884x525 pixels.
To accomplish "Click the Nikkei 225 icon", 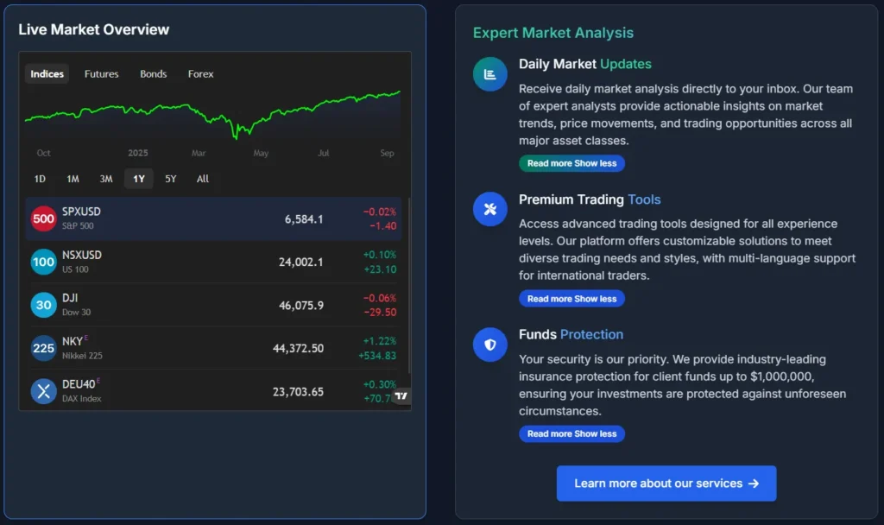I will click(43, 348).
